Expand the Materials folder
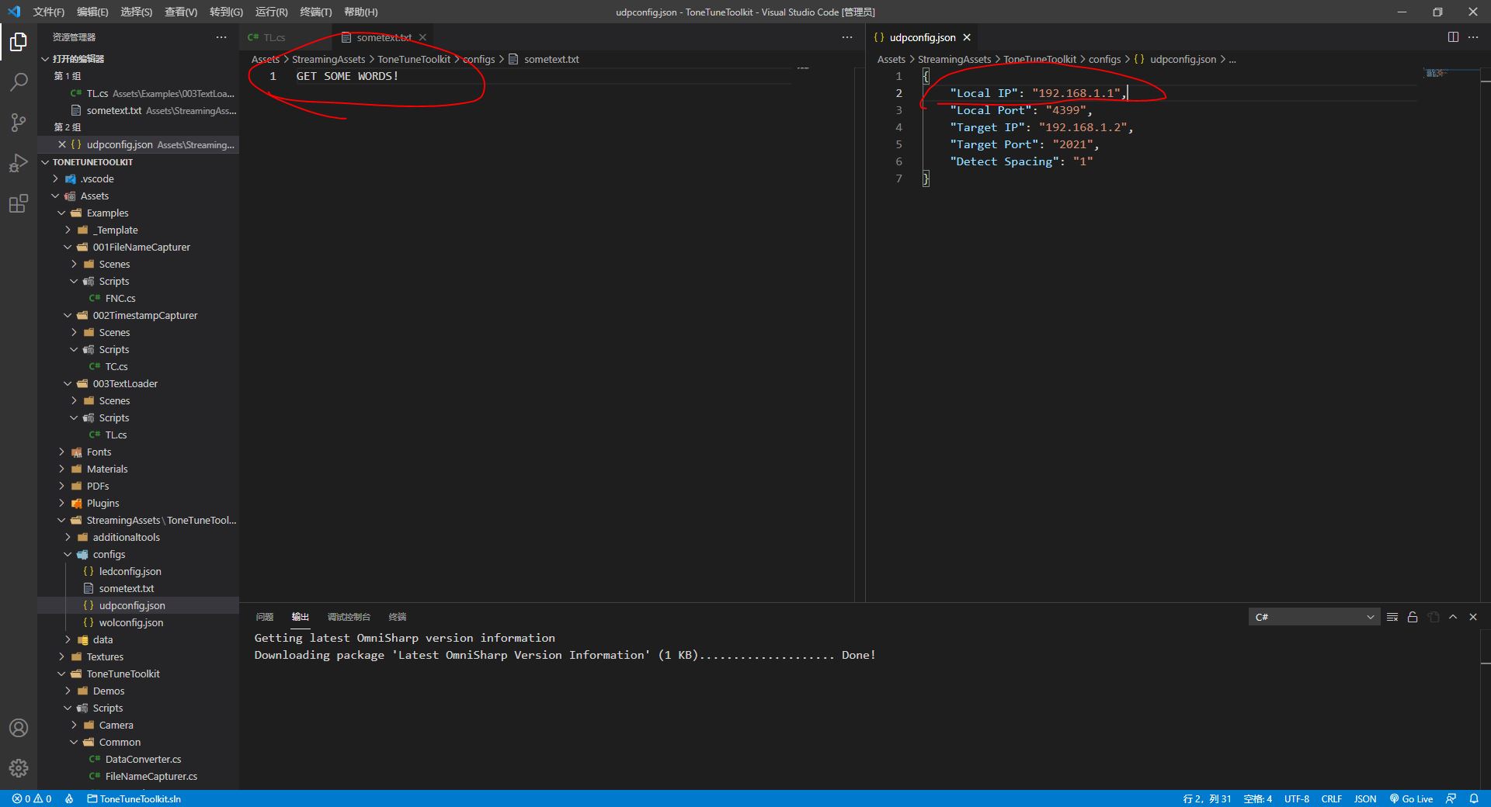The height and width of the screenshot is (807, 1491). pos(138,469)
